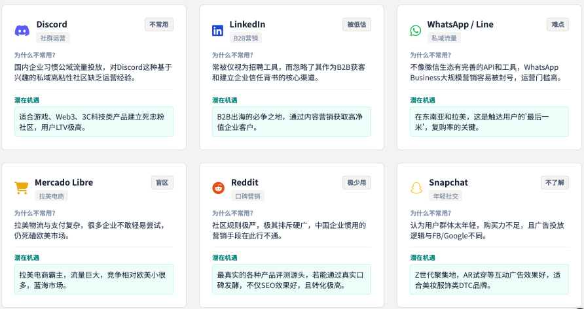The image size is (584, 309).
Task: Select the 拉美电商 tag under Mercado Libre
Action: click(51, 196)
